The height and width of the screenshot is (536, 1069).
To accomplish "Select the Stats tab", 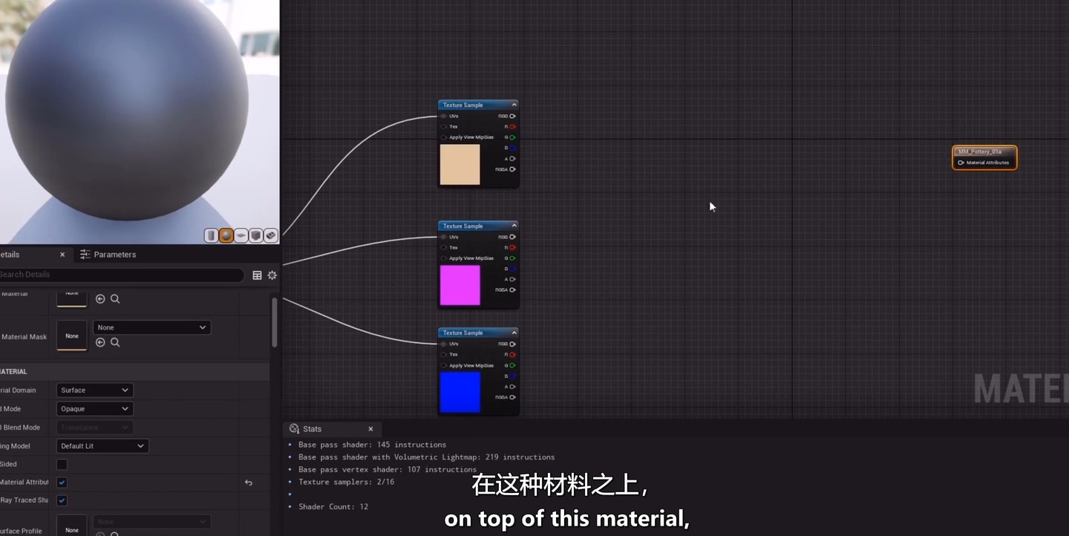I will [313, 429].
